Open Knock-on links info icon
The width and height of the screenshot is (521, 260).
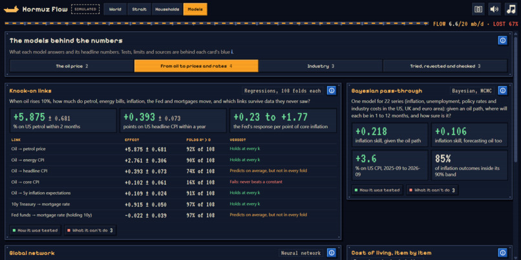click(331, 91)
